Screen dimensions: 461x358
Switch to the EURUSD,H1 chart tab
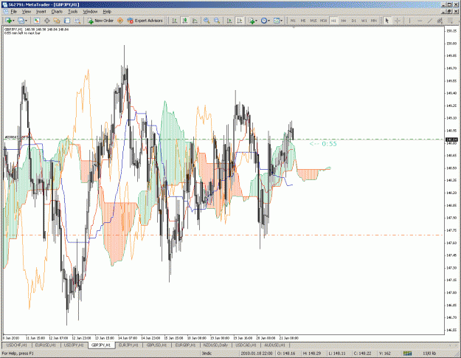click(45, 345)
